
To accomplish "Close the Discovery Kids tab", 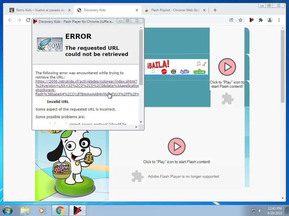I will 137,10.
